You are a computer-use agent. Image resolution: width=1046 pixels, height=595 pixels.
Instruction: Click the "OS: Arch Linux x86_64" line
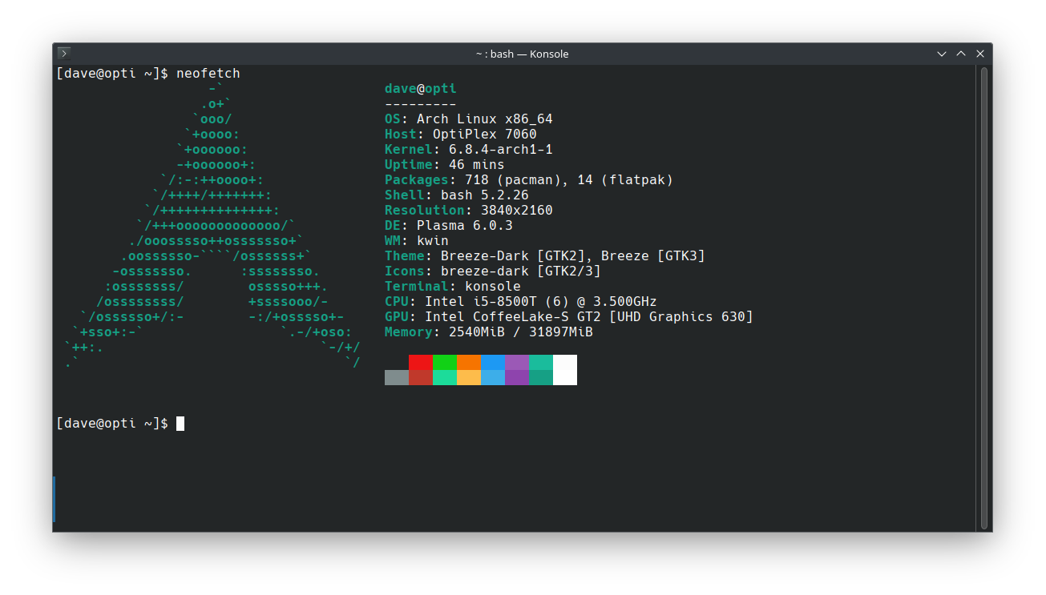(x=468, y=119)
